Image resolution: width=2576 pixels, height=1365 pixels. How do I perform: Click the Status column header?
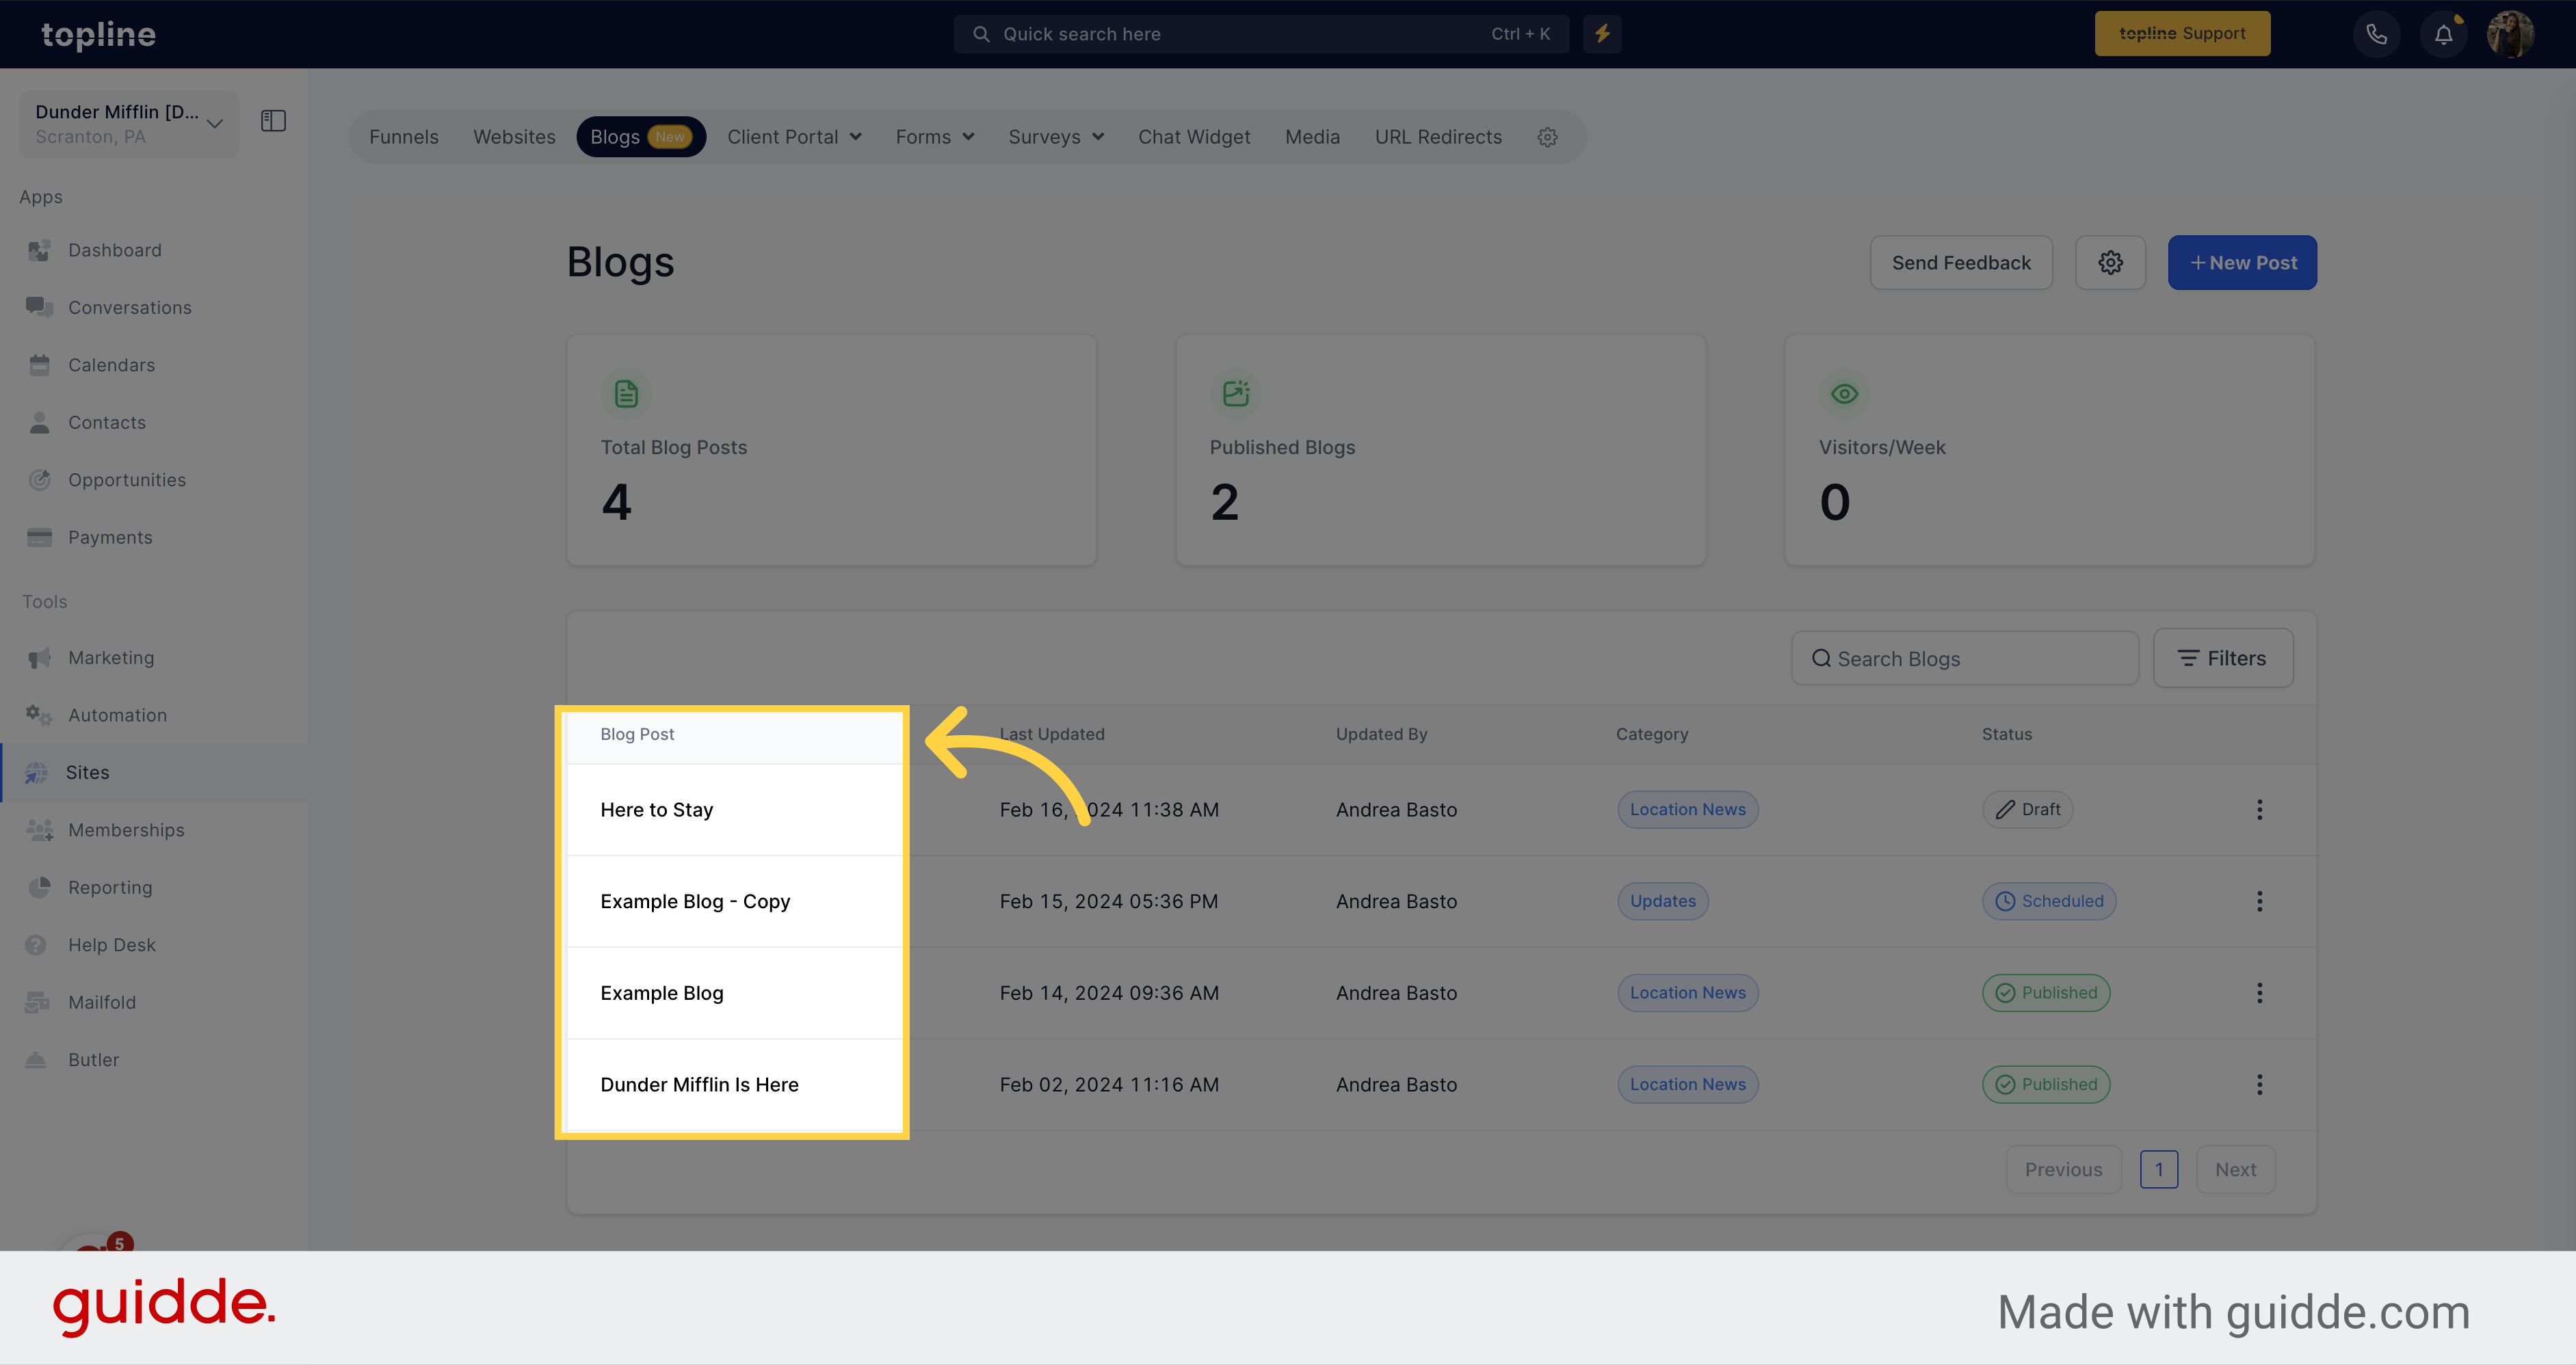pyautogui.click(x=2006, y=734)
